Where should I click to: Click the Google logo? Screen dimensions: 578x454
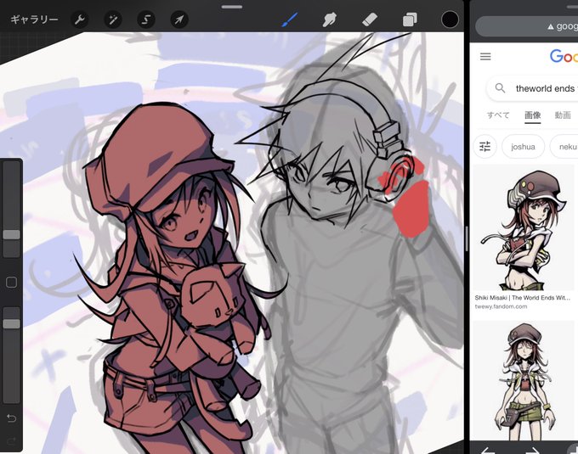point(564,56)
